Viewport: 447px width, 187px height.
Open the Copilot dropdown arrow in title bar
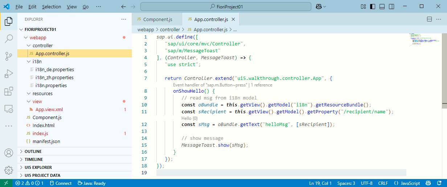pos(324,7)
